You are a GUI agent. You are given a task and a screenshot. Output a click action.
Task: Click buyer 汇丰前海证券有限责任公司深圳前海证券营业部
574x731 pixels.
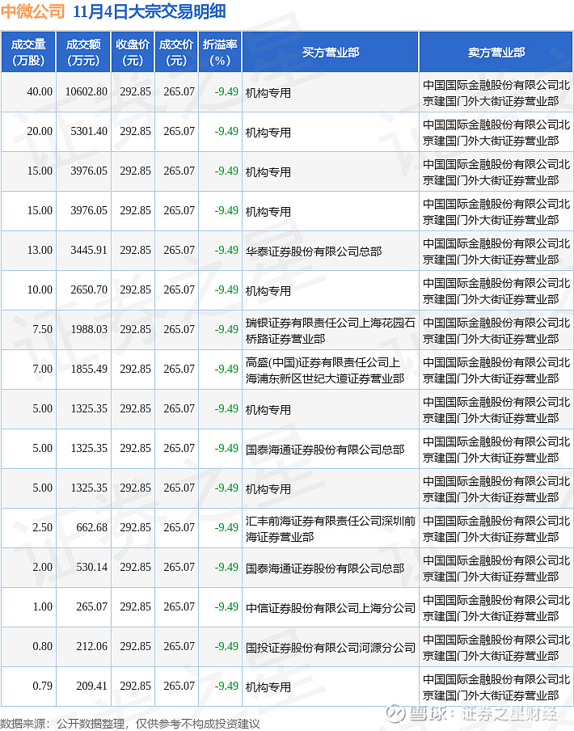click(331, 529)
